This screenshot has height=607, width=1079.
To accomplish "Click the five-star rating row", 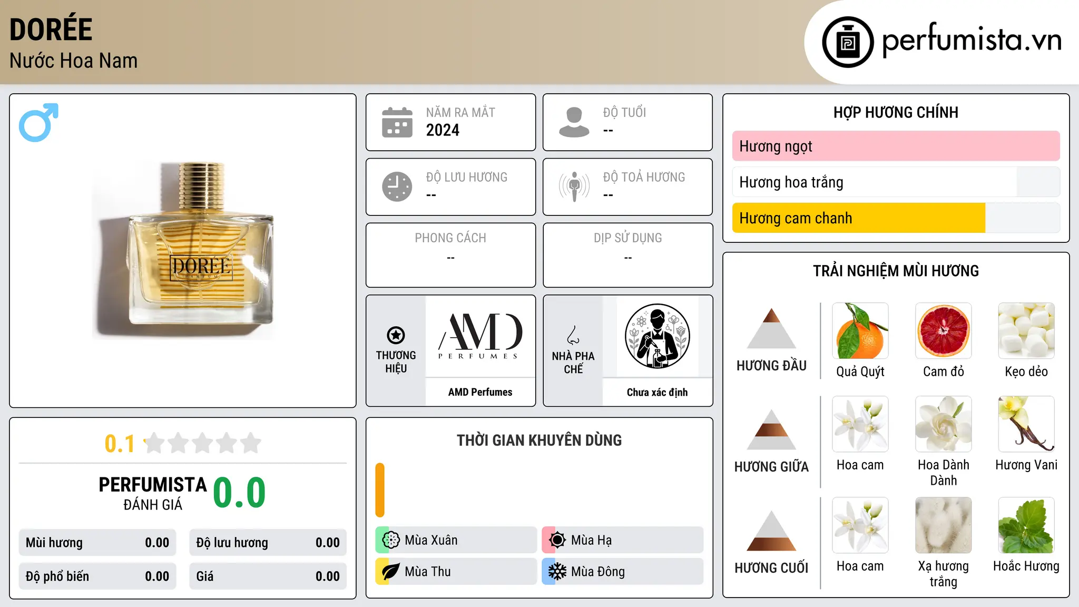I will point(202,443).
